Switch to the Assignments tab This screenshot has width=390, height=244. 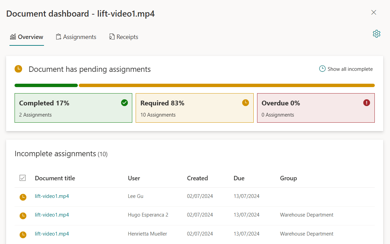pos(79,37)
